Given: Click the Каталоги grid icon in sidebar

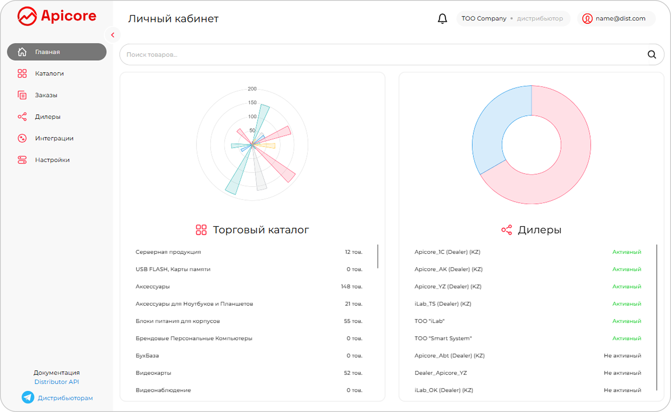Looking at the screenshot, I should coord(22,73).
